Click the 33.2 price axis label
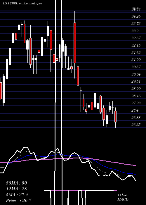146x205 pixels. 135,31
